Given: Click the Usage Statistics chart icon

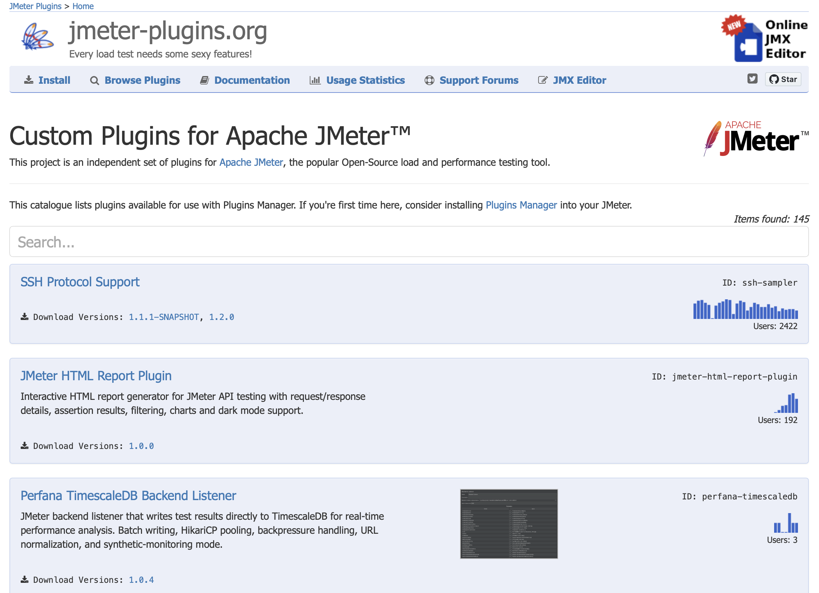Looking at the screenshot, I should (315, 80).
